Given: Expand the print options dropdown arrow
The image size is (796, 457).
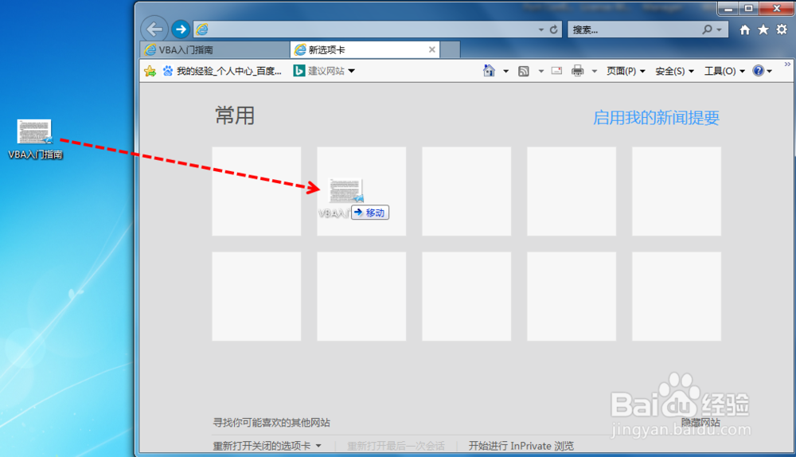Looking at the screenshot, I should coord(594,72).
